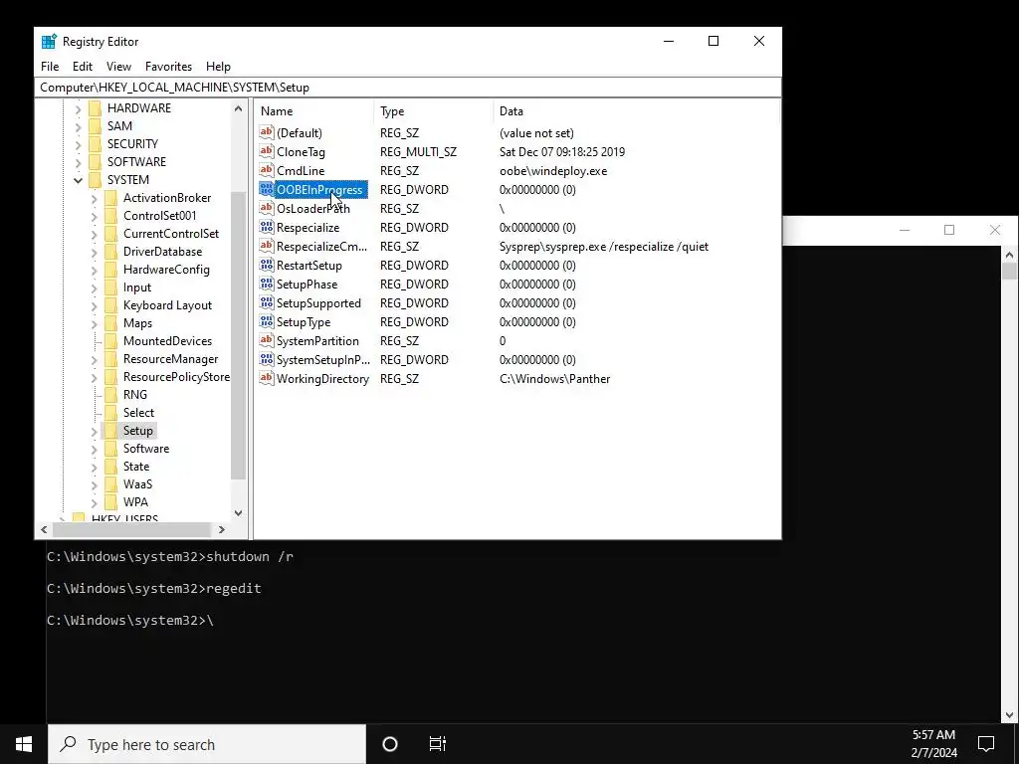Screen dimensions: 1019x764
Task: Click the C:\Windows\Panther data cell
Action: [x=554, y=379]
